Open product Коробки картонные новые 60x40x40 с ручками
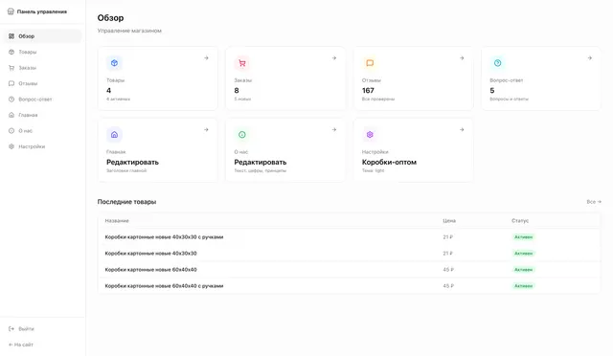613x356 pixels. (164, 286)
